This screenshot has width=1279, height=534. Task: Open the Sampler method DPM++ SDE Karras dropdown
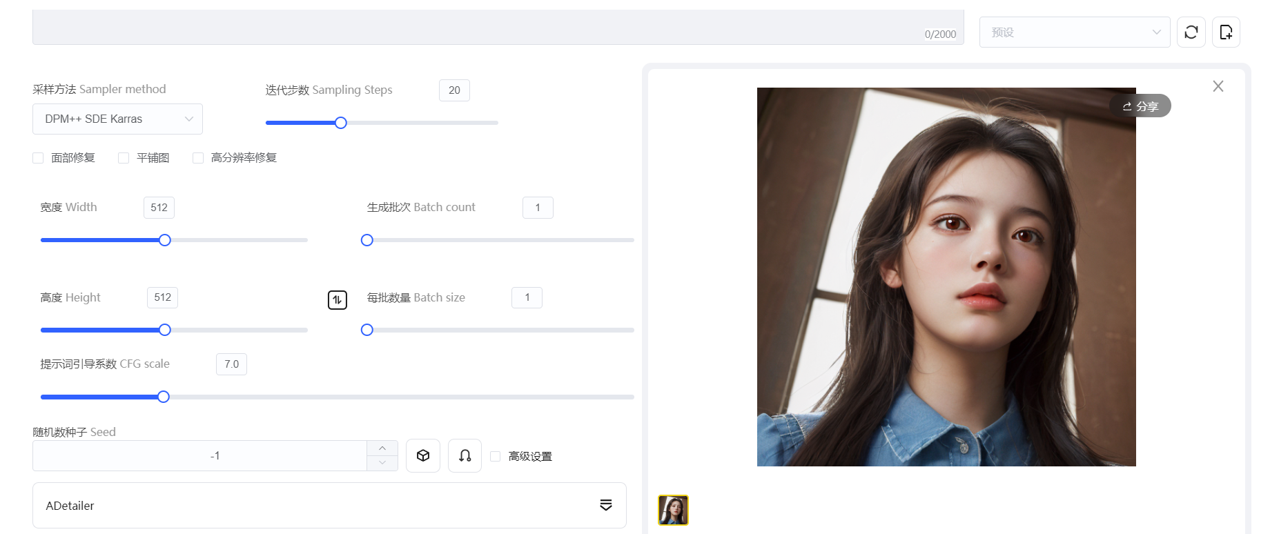coord(117,119)
